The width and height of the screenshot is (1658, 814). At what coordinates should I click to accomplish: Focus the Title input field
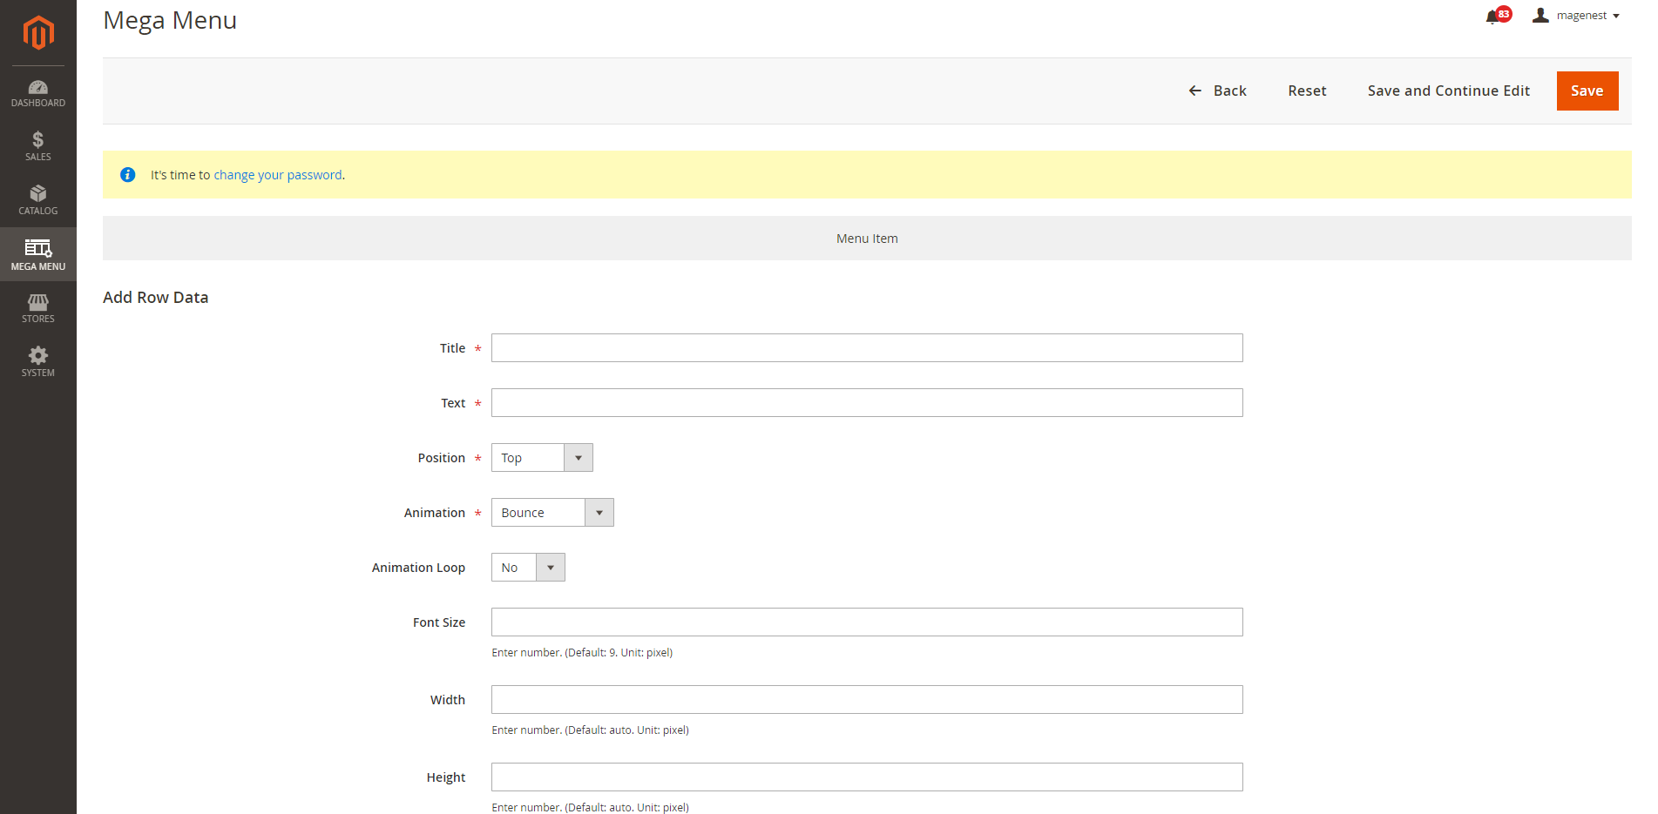coord(867,348)
